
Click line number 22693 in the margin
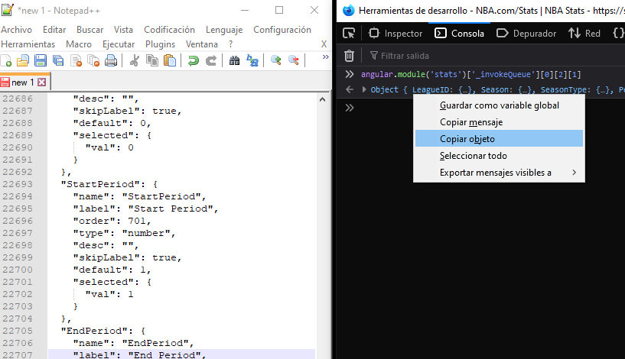point(18,184)
